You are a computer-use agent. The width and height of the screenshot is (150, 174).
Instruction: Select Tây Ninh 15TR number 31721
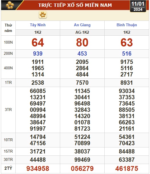[x=38, y=151]
